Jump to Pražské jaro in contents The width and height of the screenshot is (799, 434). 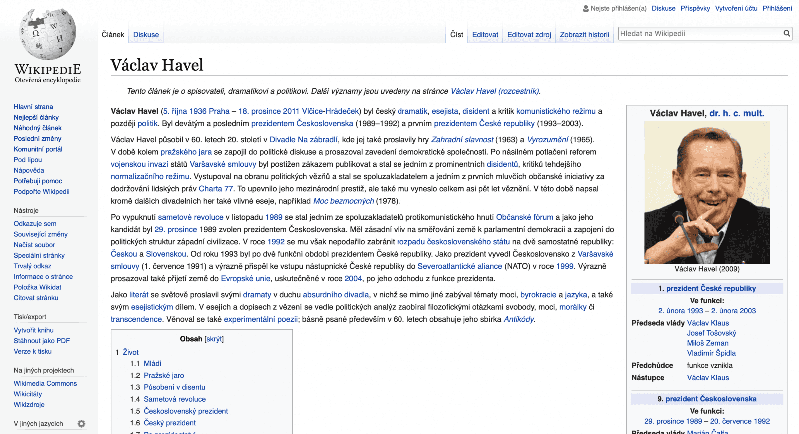[164, 375]
